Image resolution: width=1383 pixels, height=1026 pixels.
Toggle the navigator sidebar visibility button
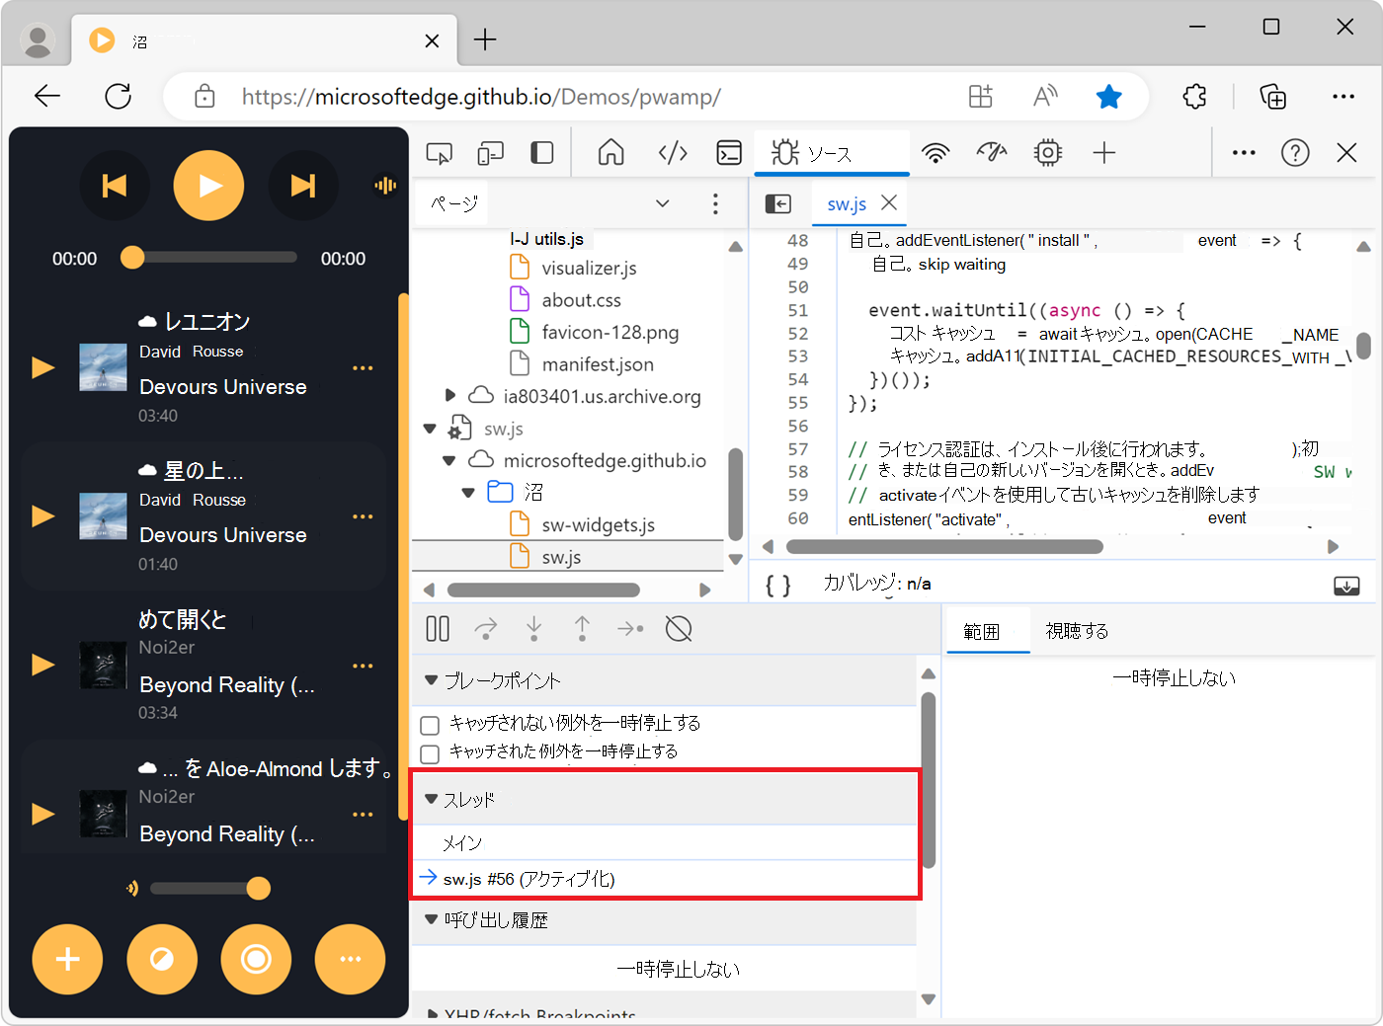pyautogui.click(x=778, y=204)
